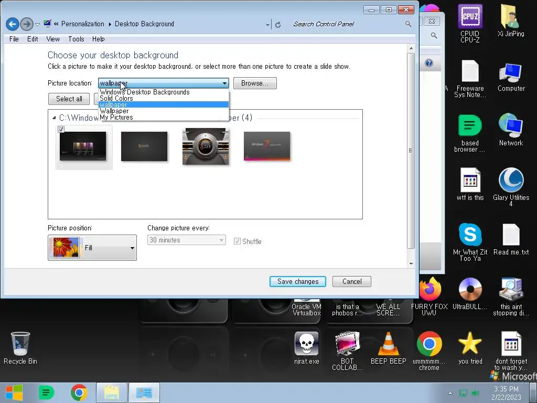Open the 30 minutes interval dropdown
Viewport: 537px width, 403px height.
(186, 240)
